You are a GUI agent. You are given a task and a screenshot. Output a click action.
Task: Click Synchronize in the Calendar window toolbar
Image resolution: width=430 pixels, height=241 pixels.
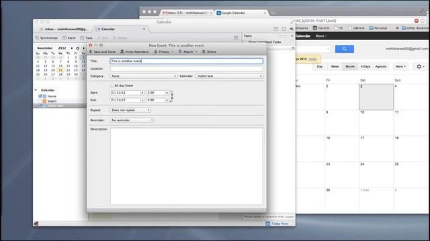pos(46,38)
